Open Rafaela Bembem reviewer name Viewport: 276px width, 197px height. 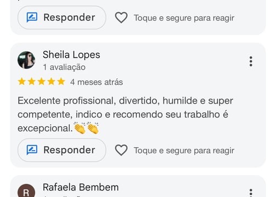(x=81, y=187)
